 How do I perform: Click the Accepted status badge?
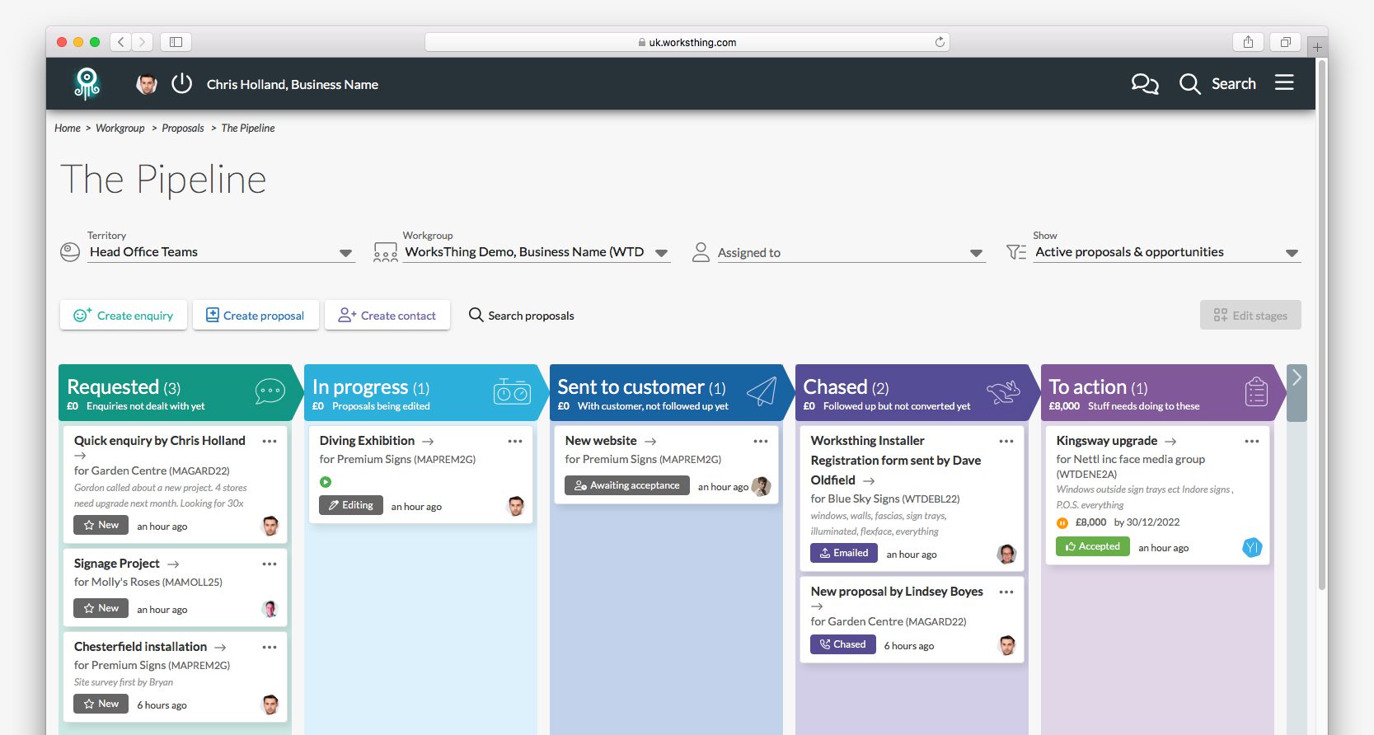(1093, 546)
